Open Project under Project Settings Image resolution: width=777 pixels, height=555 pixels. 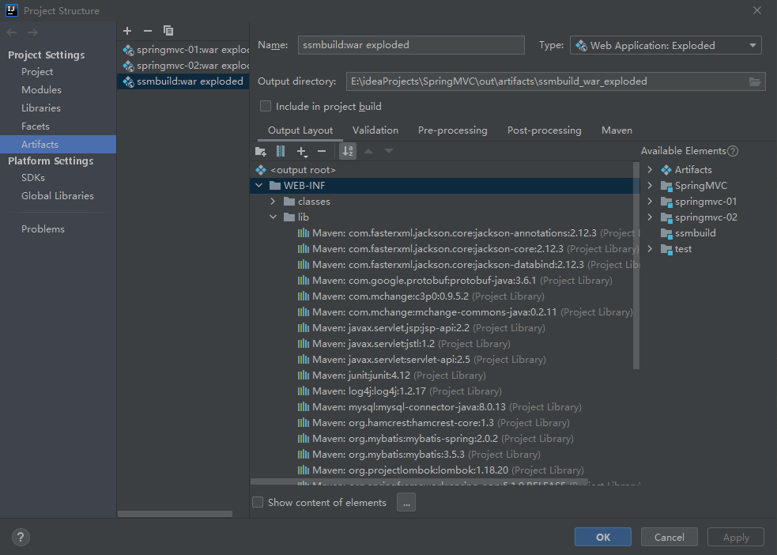37,72
